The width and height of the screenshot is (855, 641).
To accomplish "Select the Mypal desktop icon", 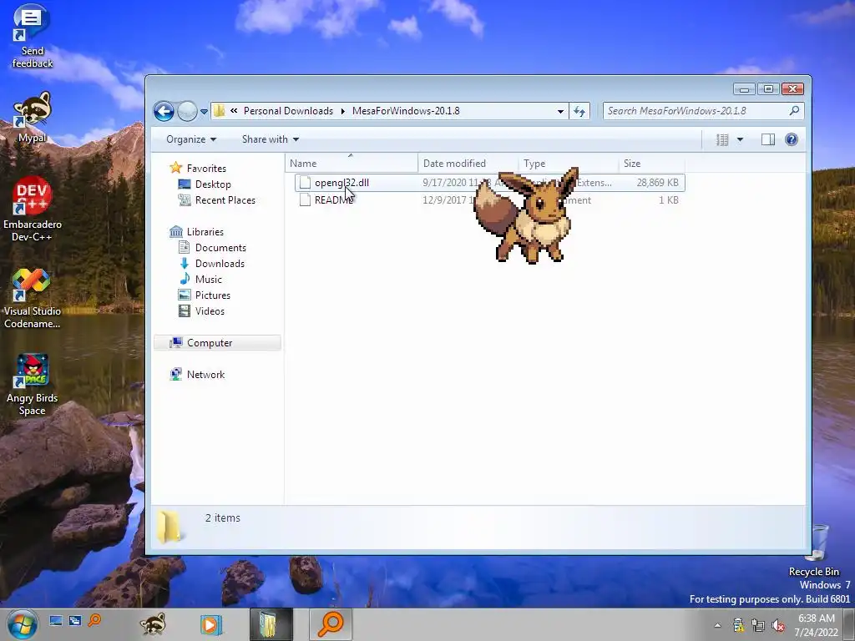I will pos(33,117).
